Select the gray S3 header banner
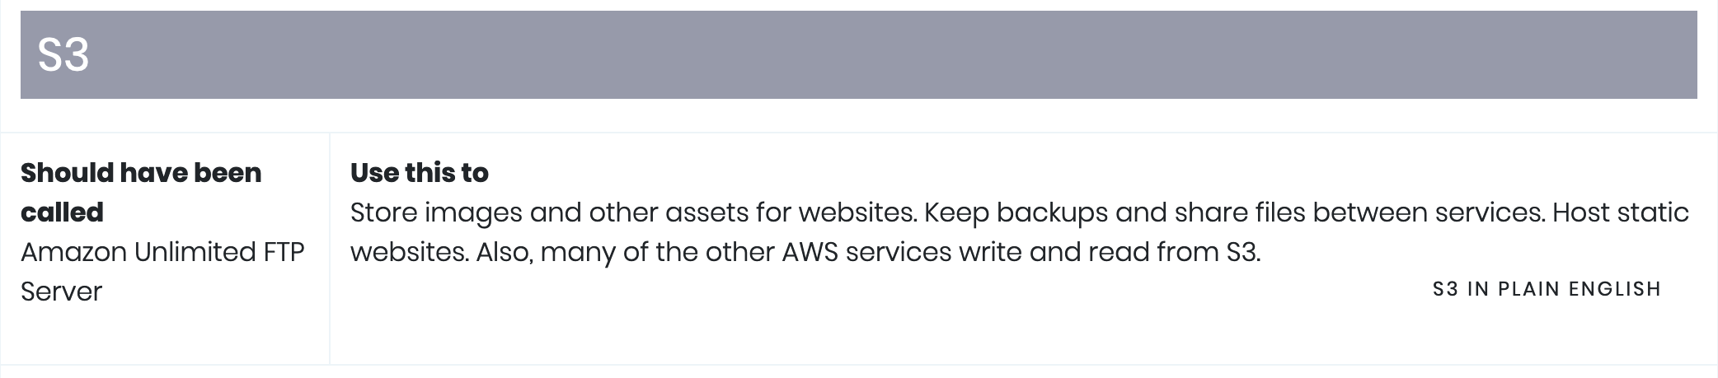The height and width of the screenshot is (378, 1718). 859,54
